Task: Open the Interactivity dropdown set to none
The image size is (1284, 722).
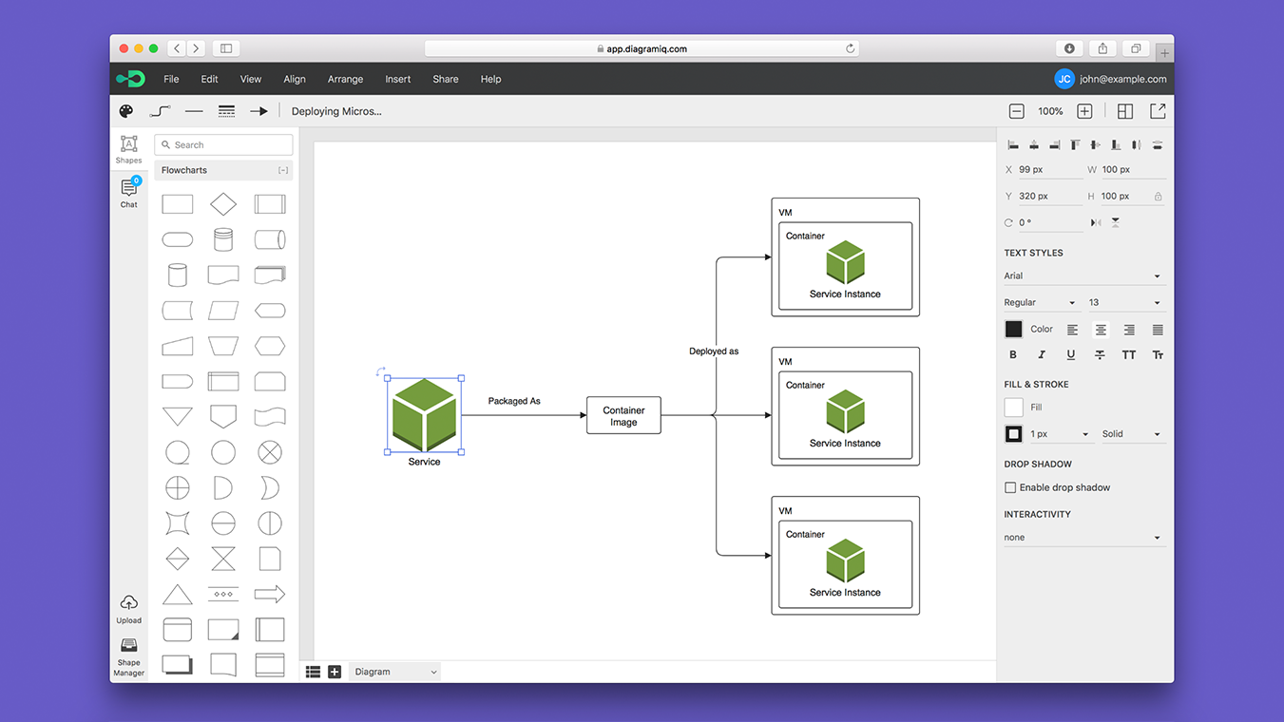Action: (x=1084, y=537)
